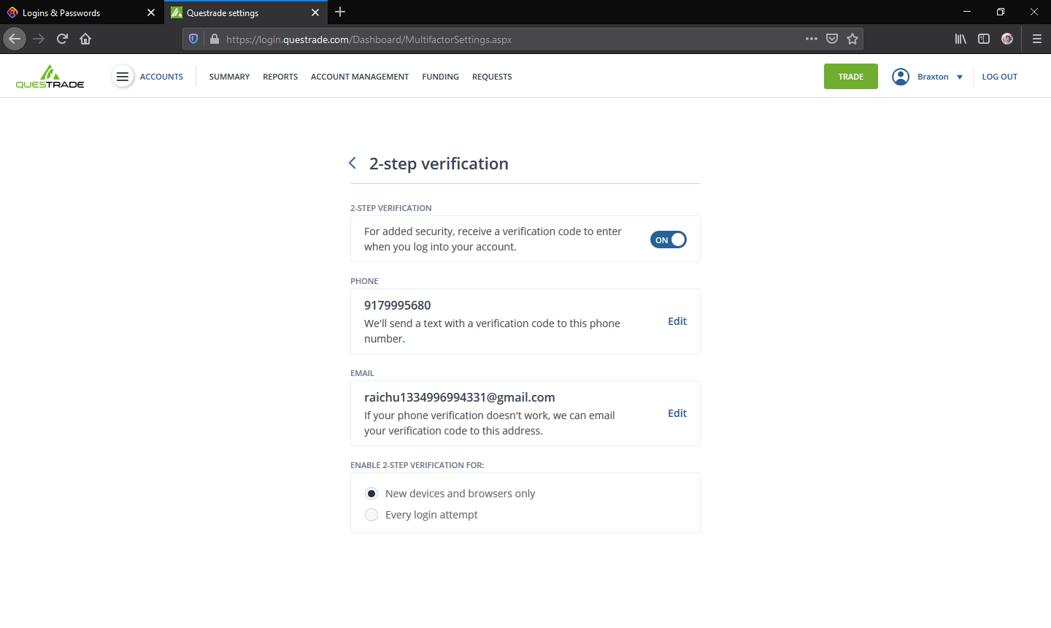
Task: Turn off the 2-step verification switch
Action: coord(668,240)
